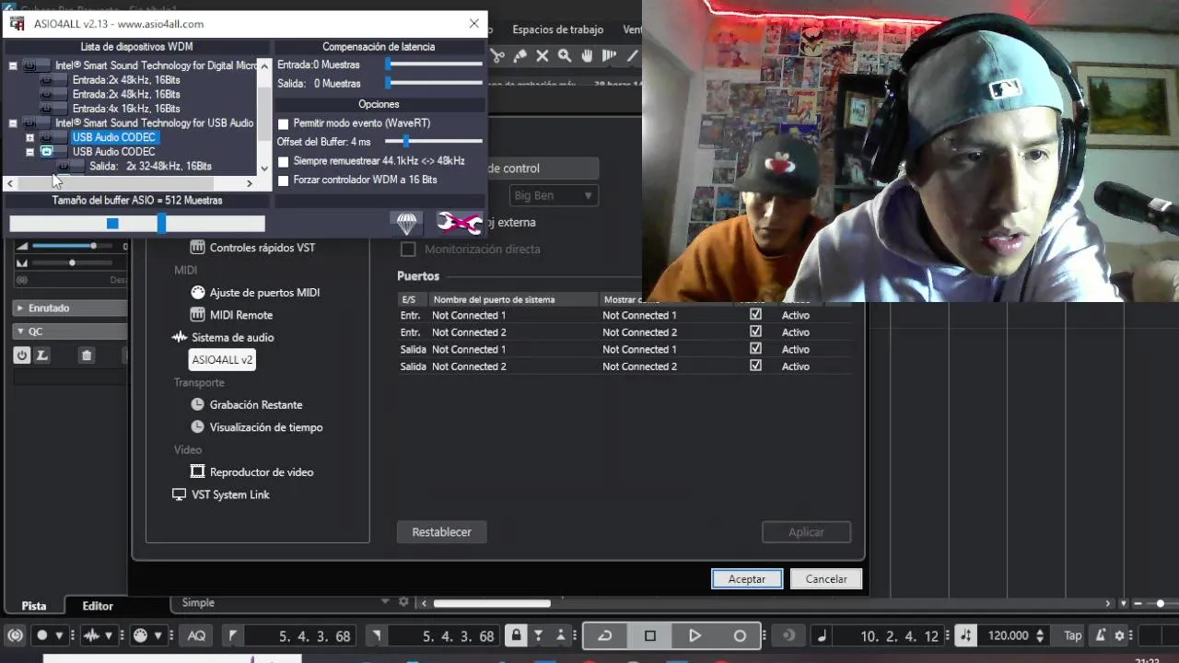Adjust the Entrada latency compensation slider
The height and width of the screenshot is (663, 1179).
(x=389, y=64)
